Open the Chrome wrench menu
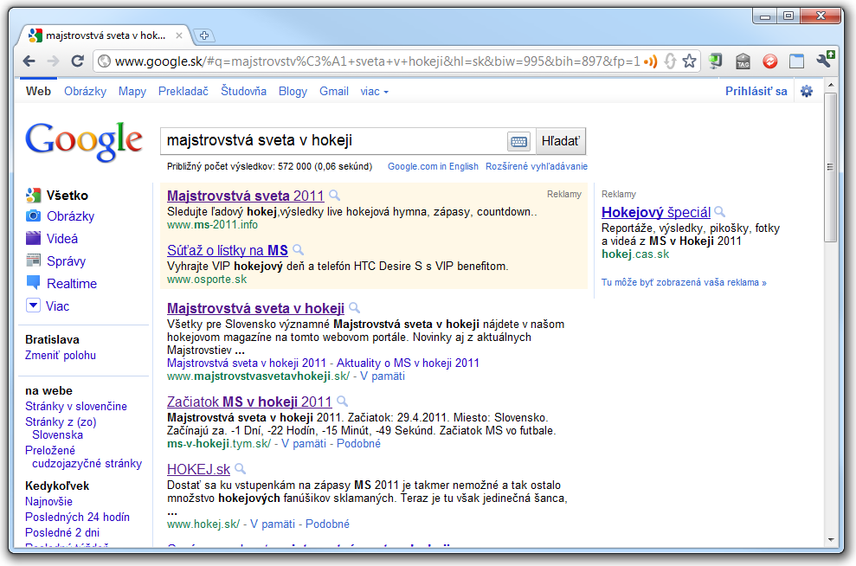This screenshot has height=566, width=856. (x=824, y=61)
